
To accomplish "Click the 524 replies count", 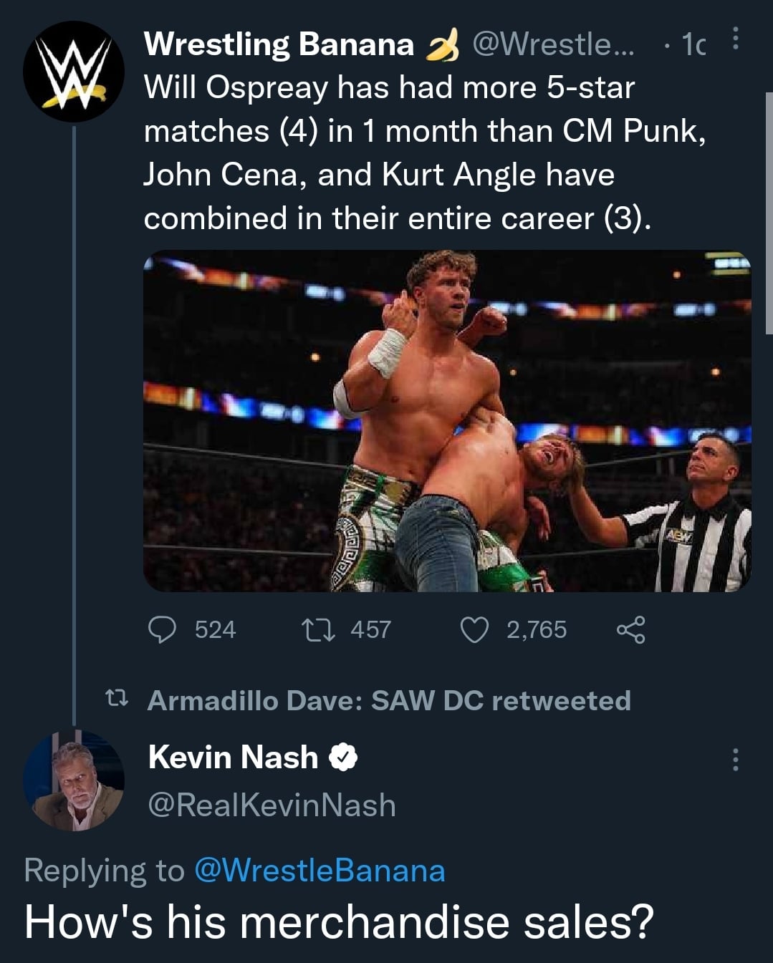I will click(x=215, y=630).
